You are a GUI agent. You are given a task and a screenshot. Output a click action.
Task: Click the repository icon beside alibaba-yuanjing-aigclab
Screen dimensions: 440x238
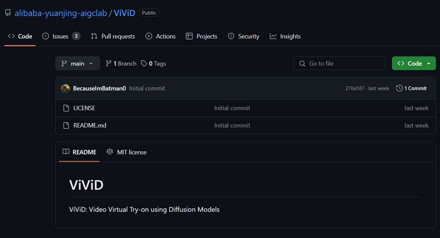[8, 13]
